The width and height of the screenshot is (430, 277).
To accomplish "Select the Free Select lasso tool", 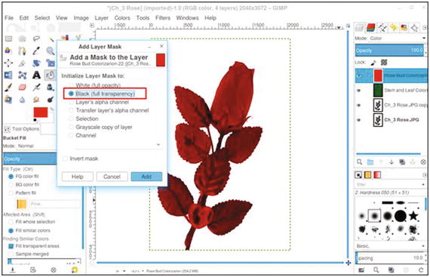I will point(36,38).
